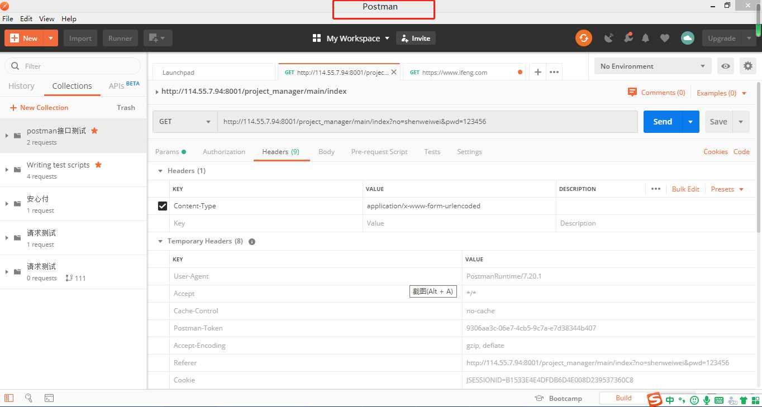Click the orange sync status icon

click(584, 38)
